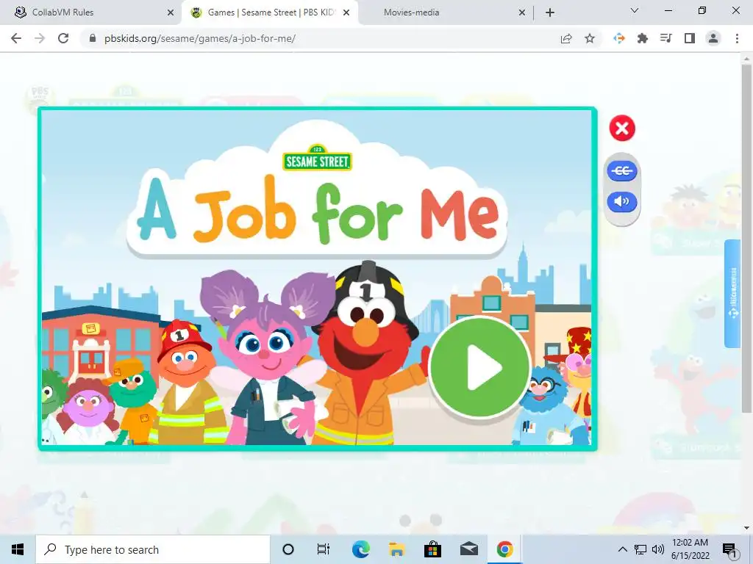Click the page vertical scrollbar
Image resolution: width=753 pixels, height=564 pixels.
pyautogui.click(x=746, y=237)
